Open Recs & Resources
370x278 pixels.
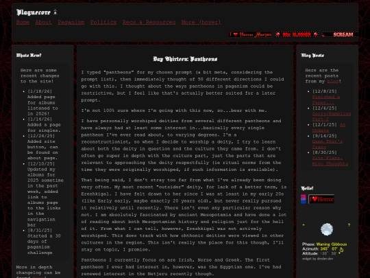point(149,22)
